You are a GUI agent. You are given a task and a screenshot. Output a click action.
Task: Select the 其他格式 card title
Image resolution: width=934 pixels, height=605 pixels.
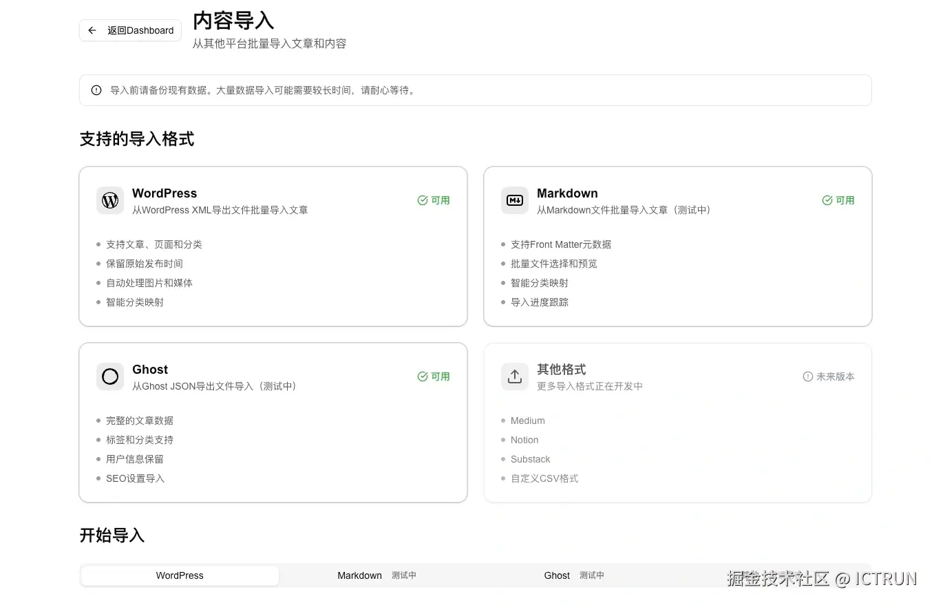562,370
